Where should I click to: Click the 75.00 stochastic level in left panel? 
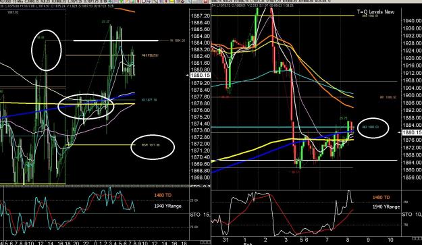point(194,227)
